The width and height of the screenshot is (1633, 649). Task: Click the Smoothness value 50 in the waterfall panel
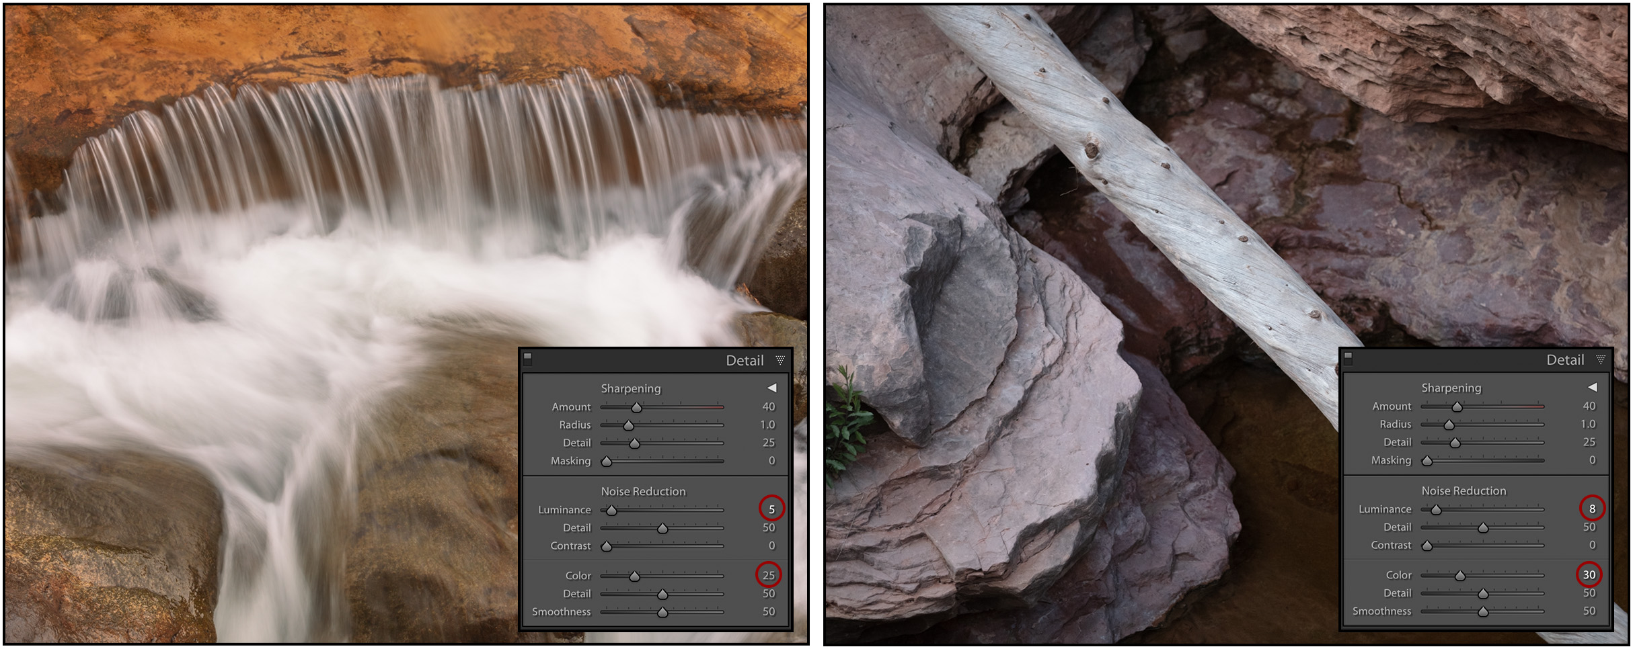pyautogui.click(x=769, y=611)
